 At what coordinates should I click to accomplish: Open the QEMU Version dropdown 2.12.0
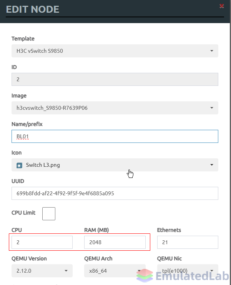42,271
